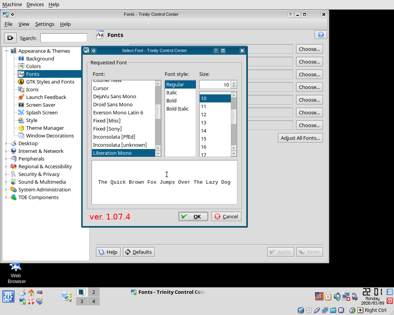Open the VirtualBox Machine menu

(x=12, y=5)
